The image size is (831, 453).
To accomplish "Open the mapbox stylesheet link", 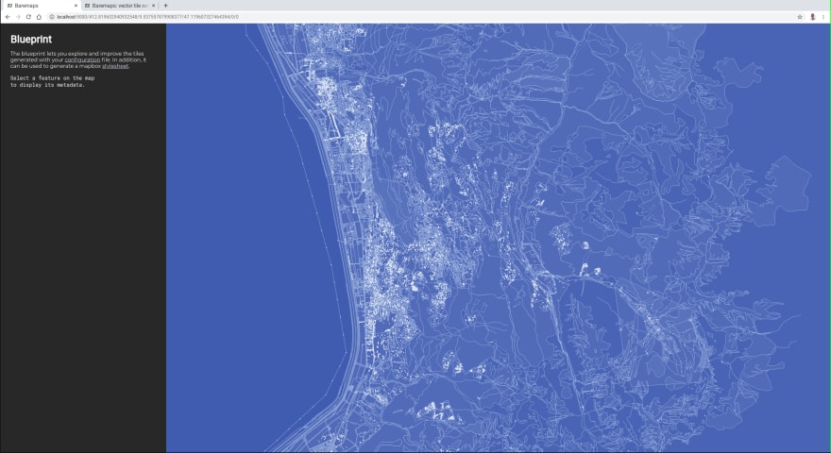I will (x=115, y=66).
